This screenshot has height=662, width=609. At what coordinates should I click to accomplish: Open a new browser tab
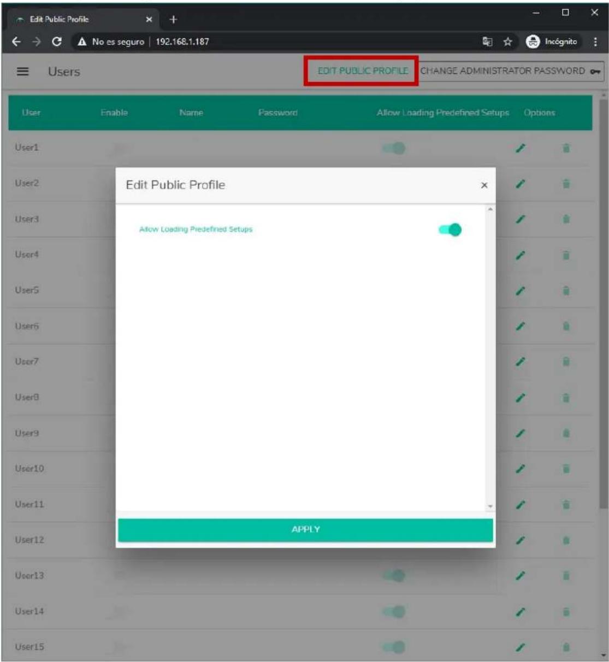(173, 20)
